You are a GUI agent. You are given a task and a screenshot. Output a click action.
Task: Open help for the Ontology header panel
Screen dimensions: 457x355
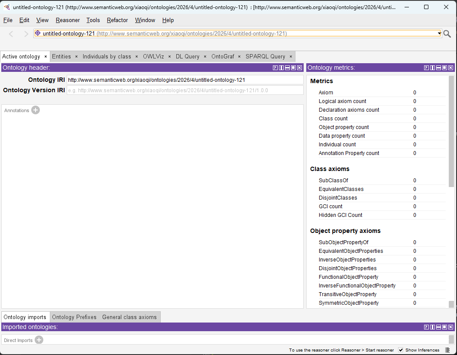[x=275, y=68]
